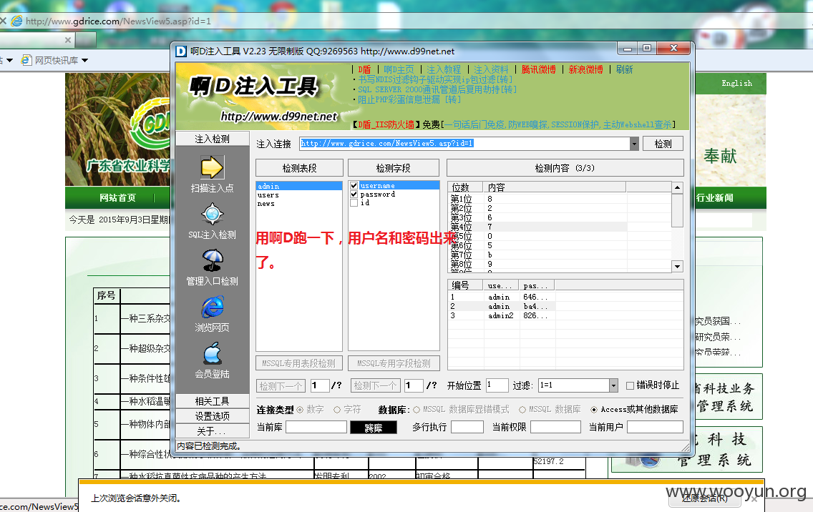Screen dimensions: 813x512
Task: Select MSSQL 数据库显错模式 radio
Action: tap(417, 410)
